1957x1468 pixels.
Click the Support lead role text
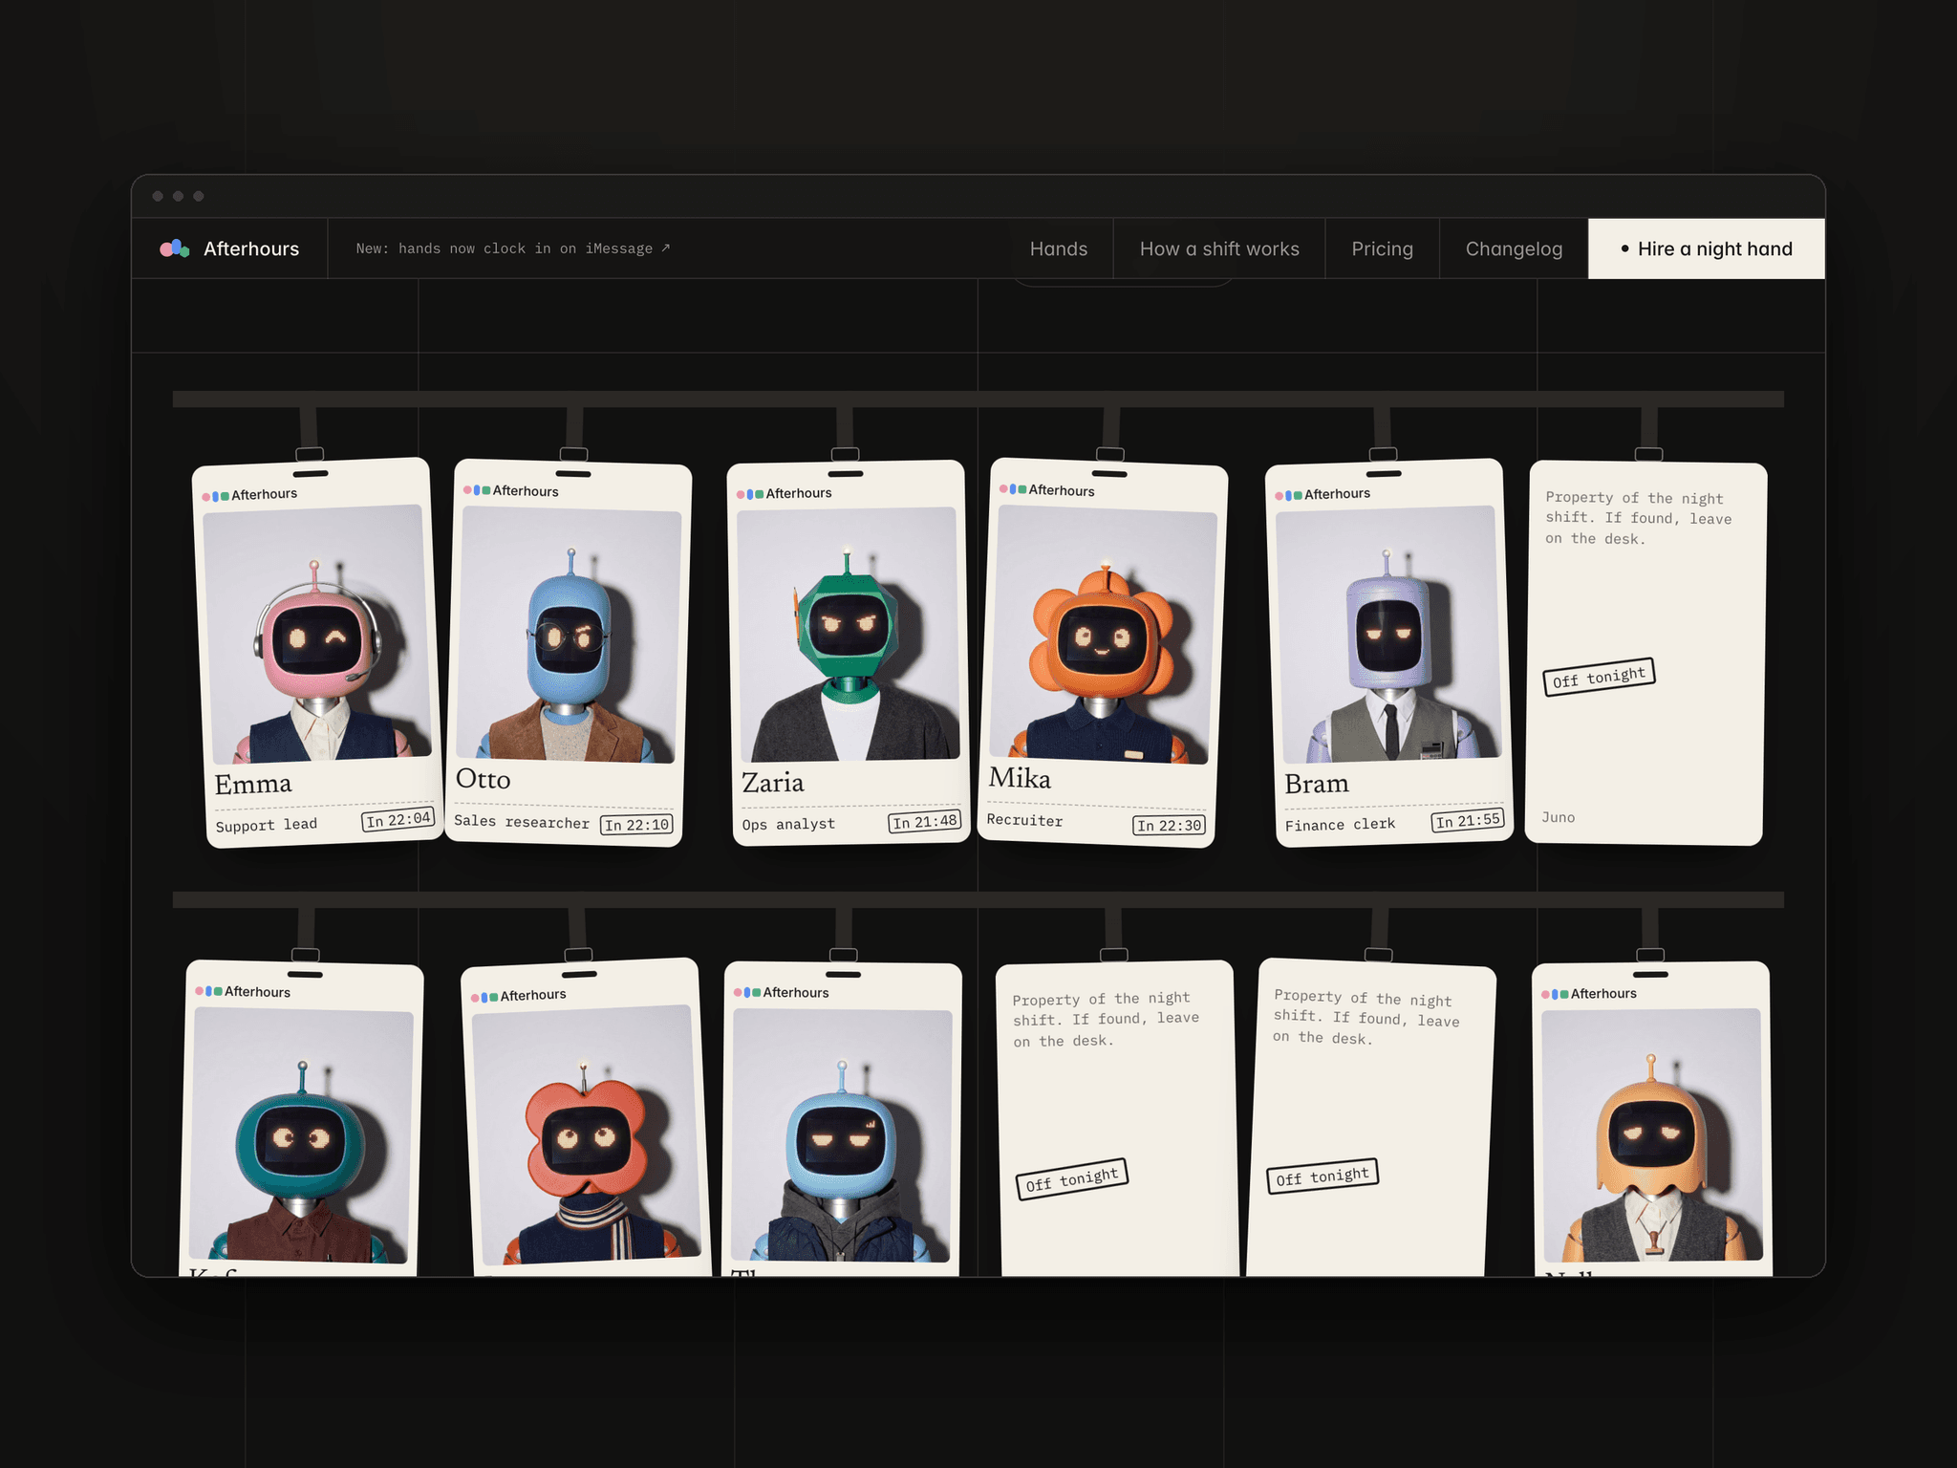(267, 825)
